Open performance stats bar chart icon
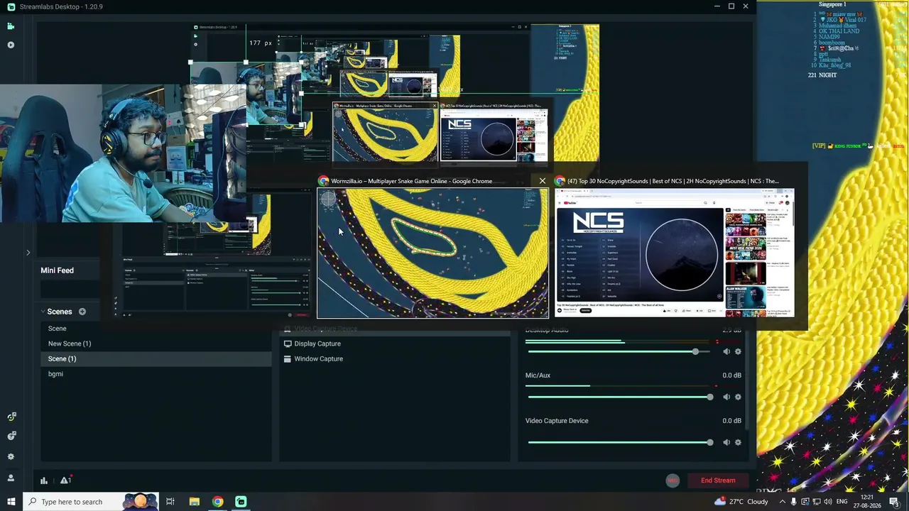 coord(44,480)
